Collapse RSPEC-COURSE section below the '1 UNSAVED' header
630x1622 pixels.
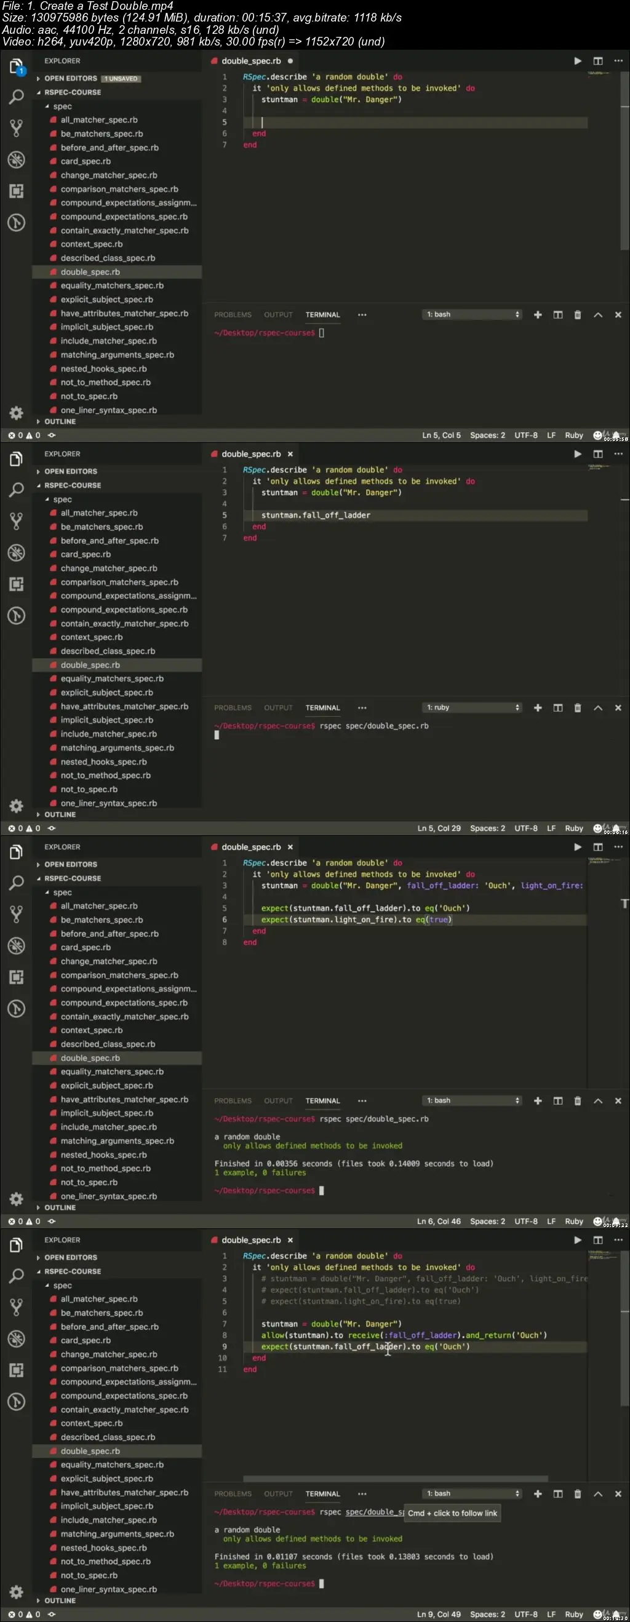click(x=73, y=92)
